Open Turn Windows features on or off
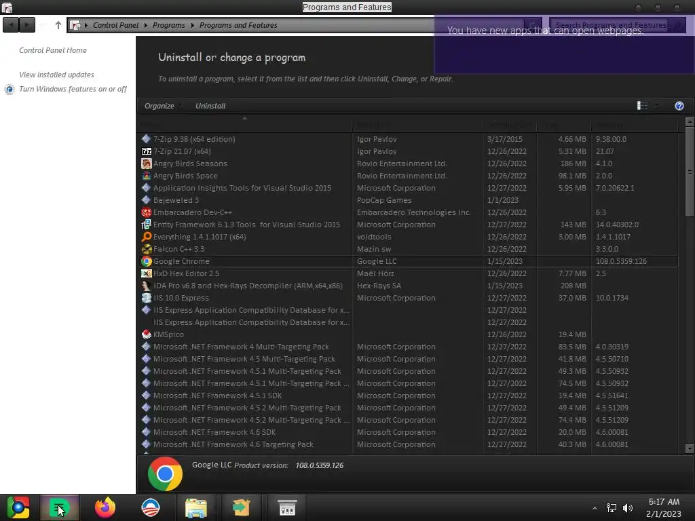Viewport: 695px width, 521px height. (73, 89)
